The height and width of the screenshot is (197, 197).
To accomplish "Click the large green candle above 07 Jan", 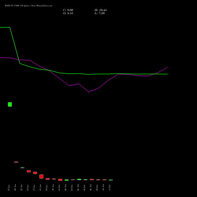I will [10, 104].
